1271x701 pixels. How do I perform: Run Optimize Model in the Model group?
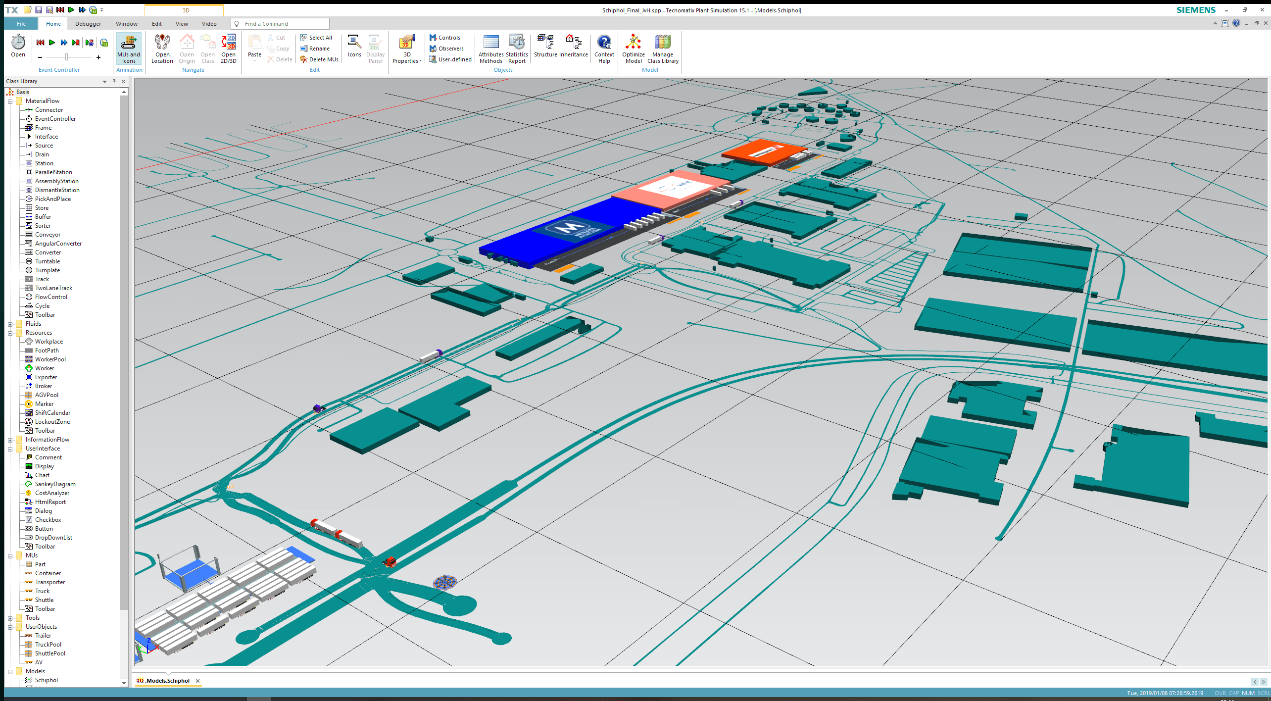click(x=634, y=48)
